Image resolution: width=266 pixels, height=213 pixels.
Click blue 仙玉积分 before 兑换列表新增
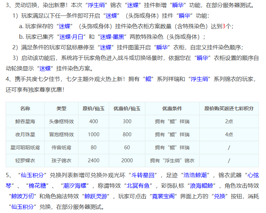click(32, 175)
